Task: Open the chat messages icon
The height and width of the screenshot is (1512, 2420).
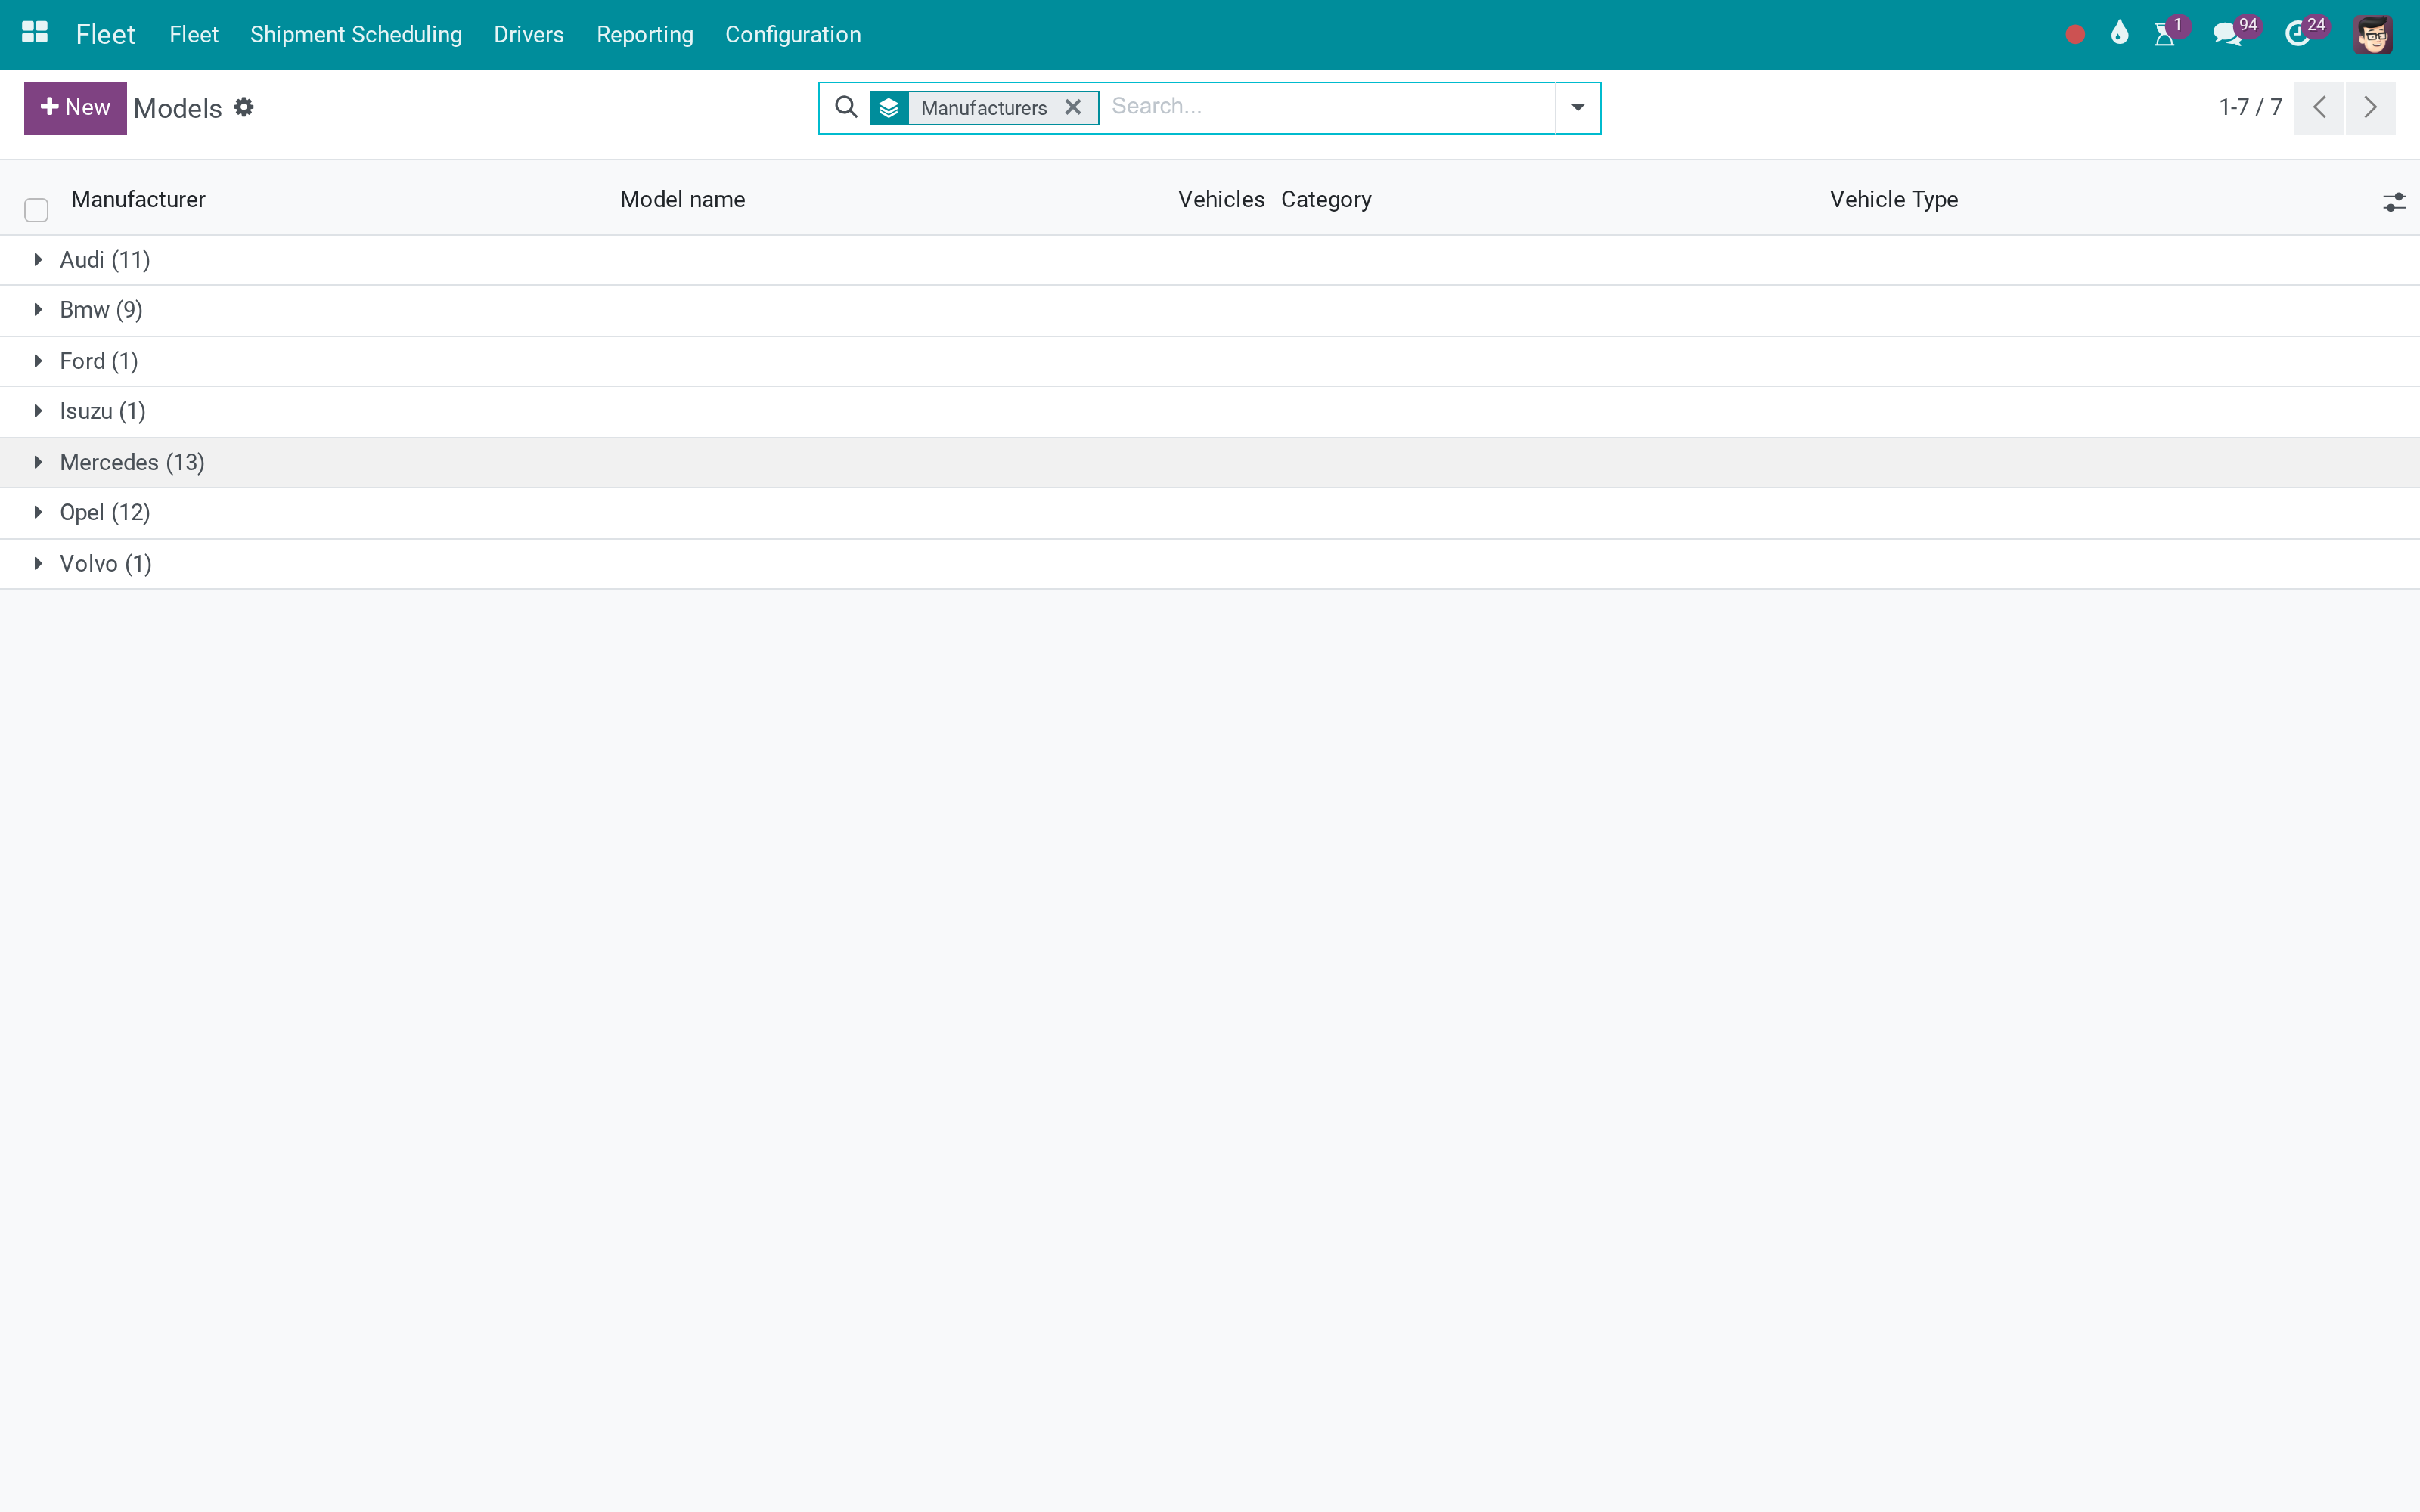Action: [2228, 35]
